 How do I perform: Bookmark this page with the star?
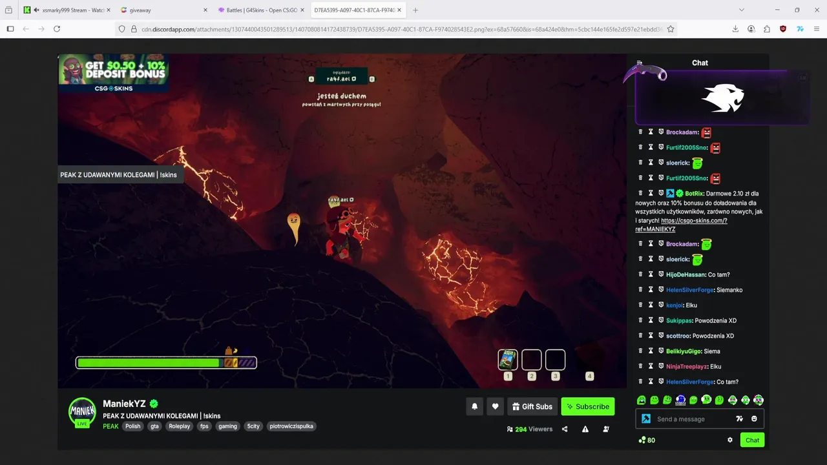point(671,29)
